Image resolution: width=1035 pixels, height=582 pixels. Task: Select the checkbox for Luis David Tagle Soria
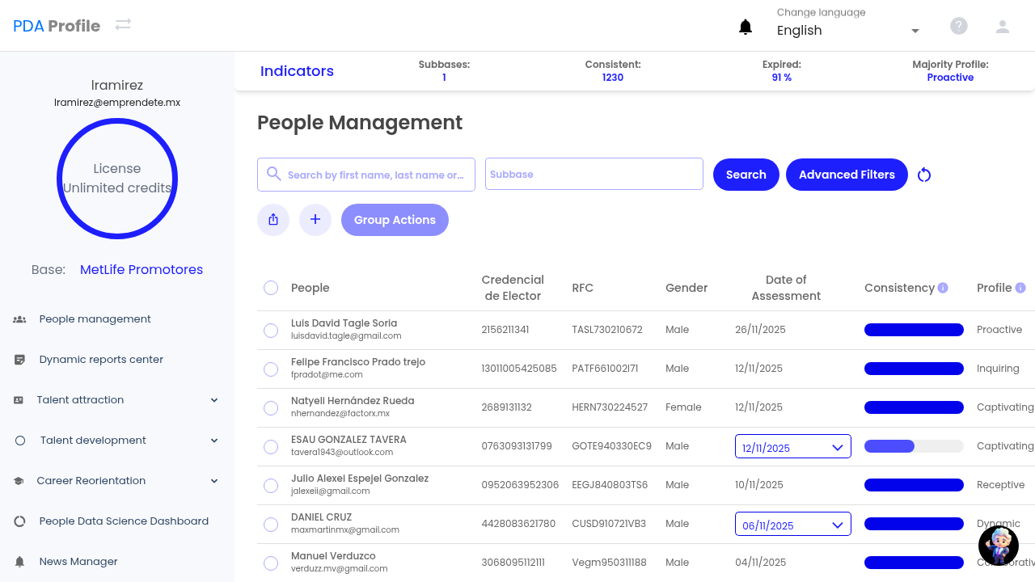[x=271, y=330]
